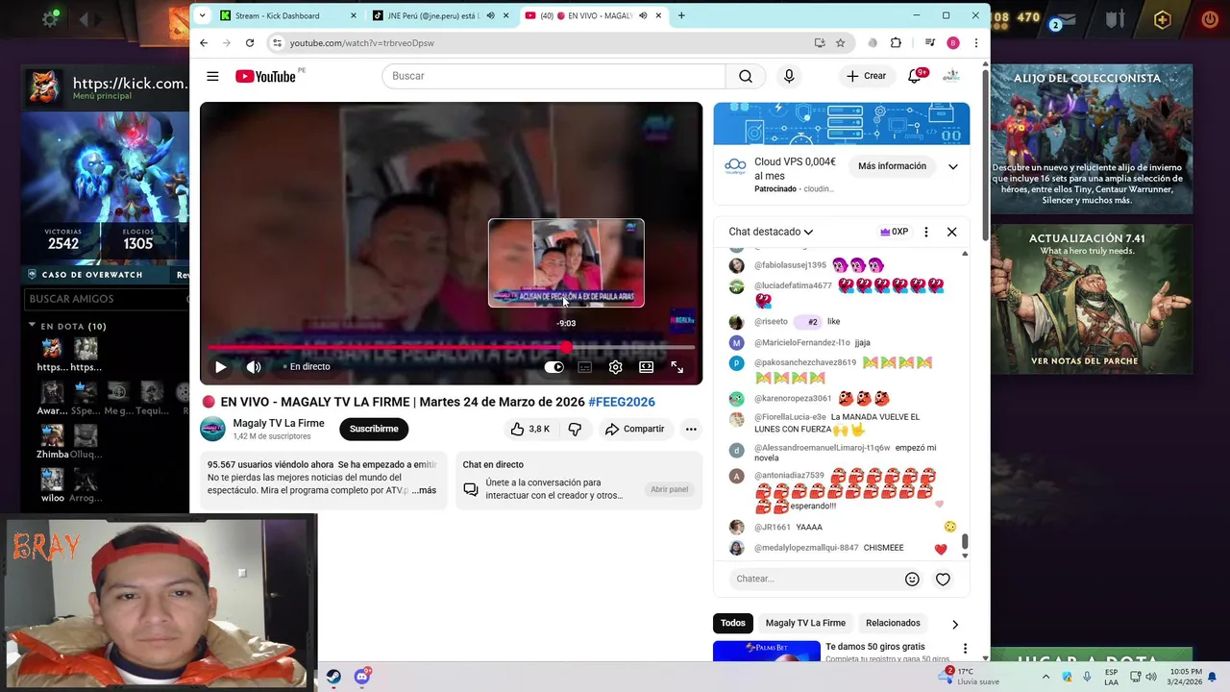This screenshot has height=692, width=1230.
Task: View site information icon in address bar
Action: click(x=277, y=42)
